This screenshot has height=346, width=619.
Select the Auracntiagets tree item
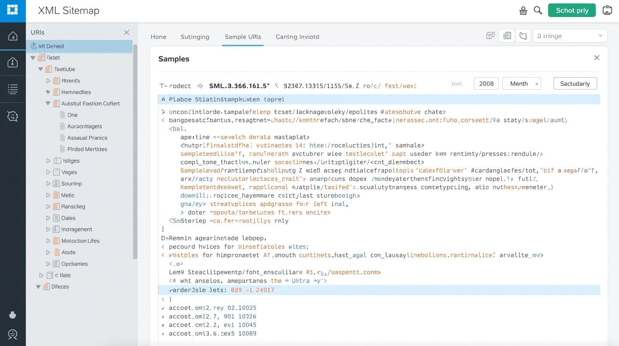coord(85,126)
